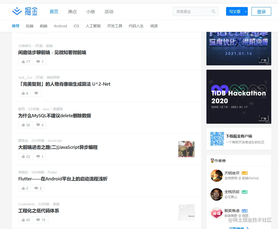Select the 阅读 category tab
This screenshot has width=278, height=229.
pyautogui.click(x=154, y=26)
